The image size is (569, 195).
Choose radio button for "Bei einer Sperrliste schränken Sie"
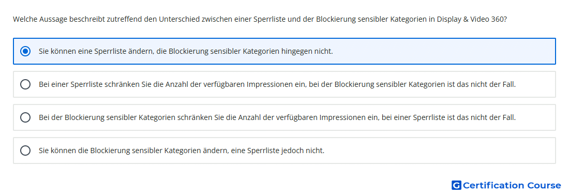25,84
